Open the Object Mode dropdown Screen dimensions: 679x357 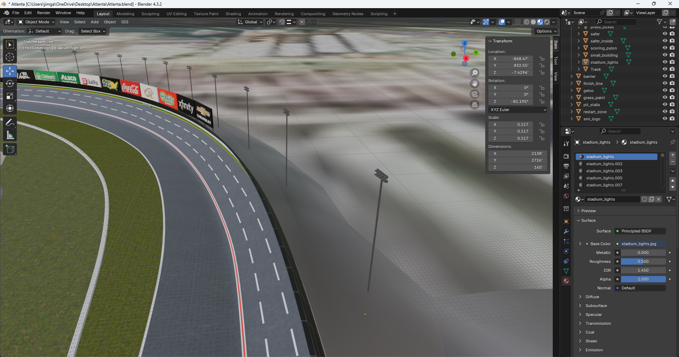(36, 22)
